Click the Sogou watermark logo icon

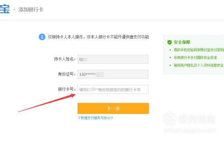coord(170,118)
